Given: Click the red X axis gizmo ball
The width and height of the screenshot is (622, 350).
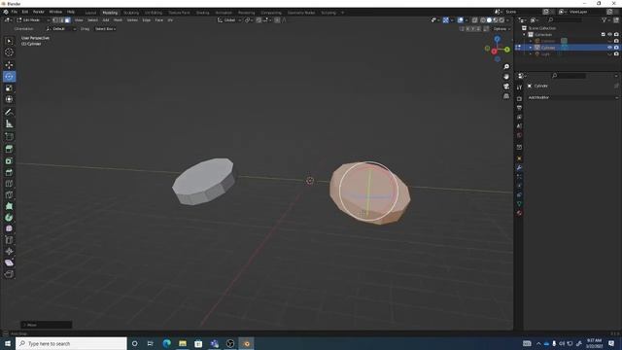Looking at the screenshot, I should pos(494,52).
